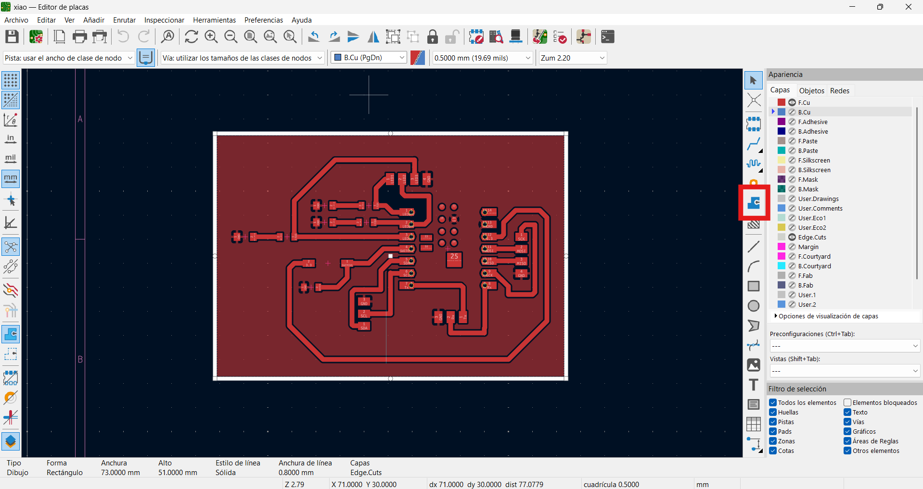
Task: Run design rules checker icon
Action: 560,37
